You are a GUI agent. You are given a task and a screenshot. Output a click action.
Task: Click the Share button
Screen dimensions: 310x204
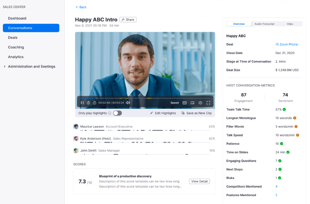[x=128, y=20]
